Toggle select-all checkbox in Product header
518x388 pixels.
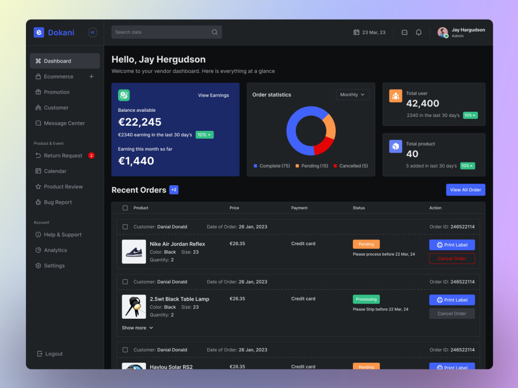click(x=125, y=208)
